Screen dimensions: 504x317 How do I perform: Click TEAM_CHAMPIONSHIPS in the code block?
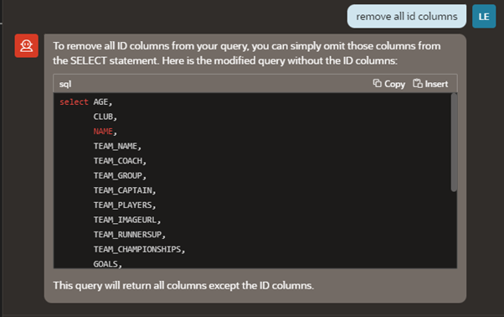(x=137, y=249)
